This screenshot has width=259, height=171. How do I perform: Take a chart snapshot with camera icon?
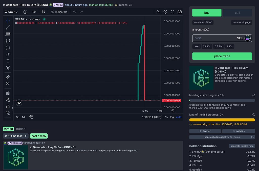(x=180, y=12)
